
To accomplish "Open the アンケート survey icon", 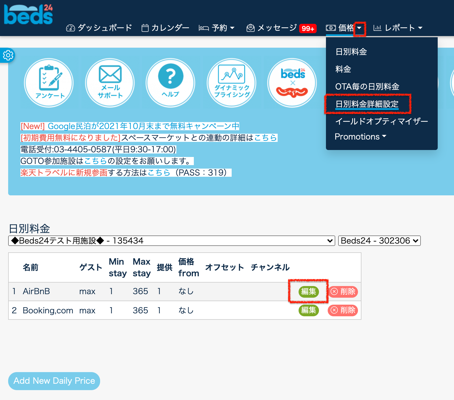I will (x=49, y=83).
